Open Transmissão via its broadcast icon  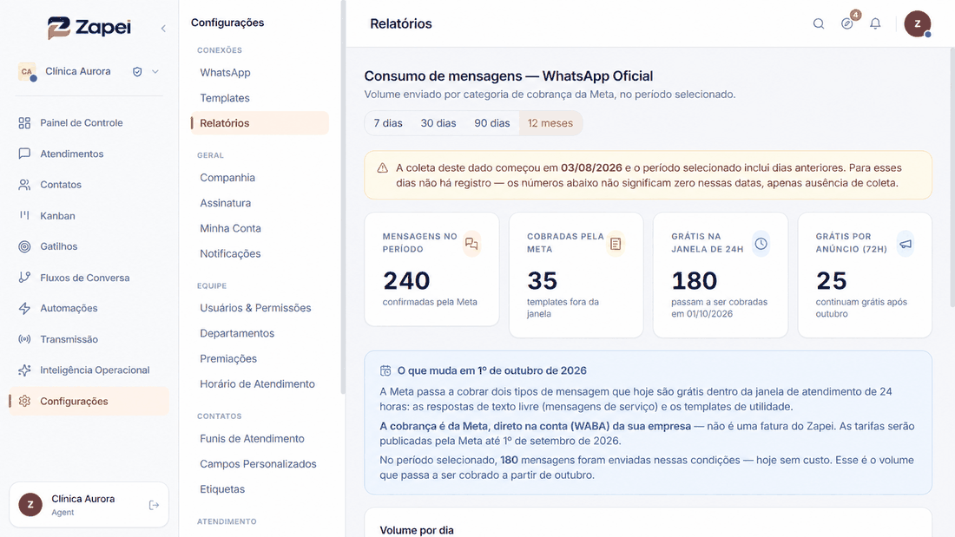click(24, 339)
